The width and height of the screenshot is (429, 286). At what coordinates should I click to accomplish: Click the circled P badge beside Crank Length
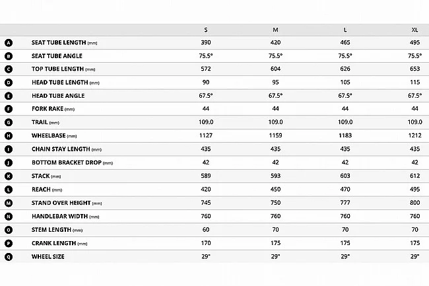pyautogui.click(x=9, y=242)
